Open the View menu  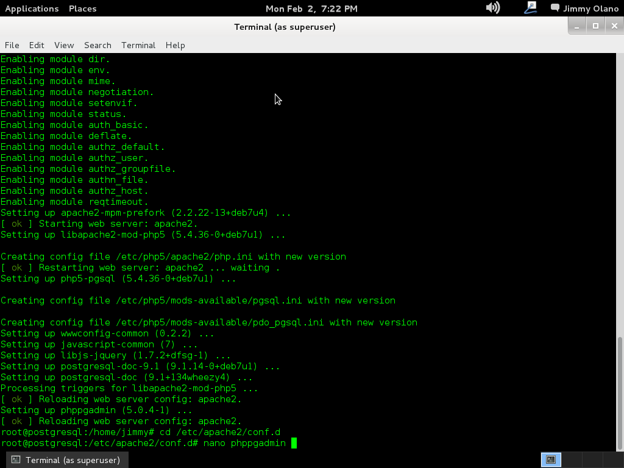click(x=64, y=45)
